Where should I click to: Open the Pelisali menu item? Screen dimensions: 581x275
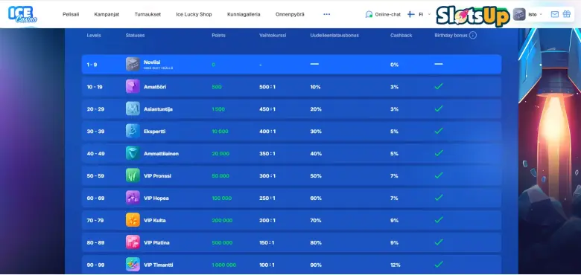(71, 14)
